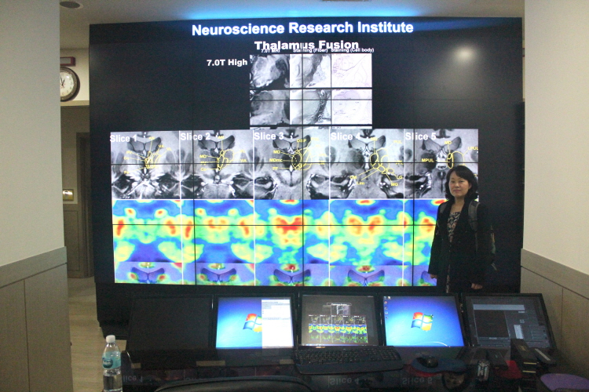Select the Slice 2 MRI brain image
589x392 pixels.
pos(217,165)
